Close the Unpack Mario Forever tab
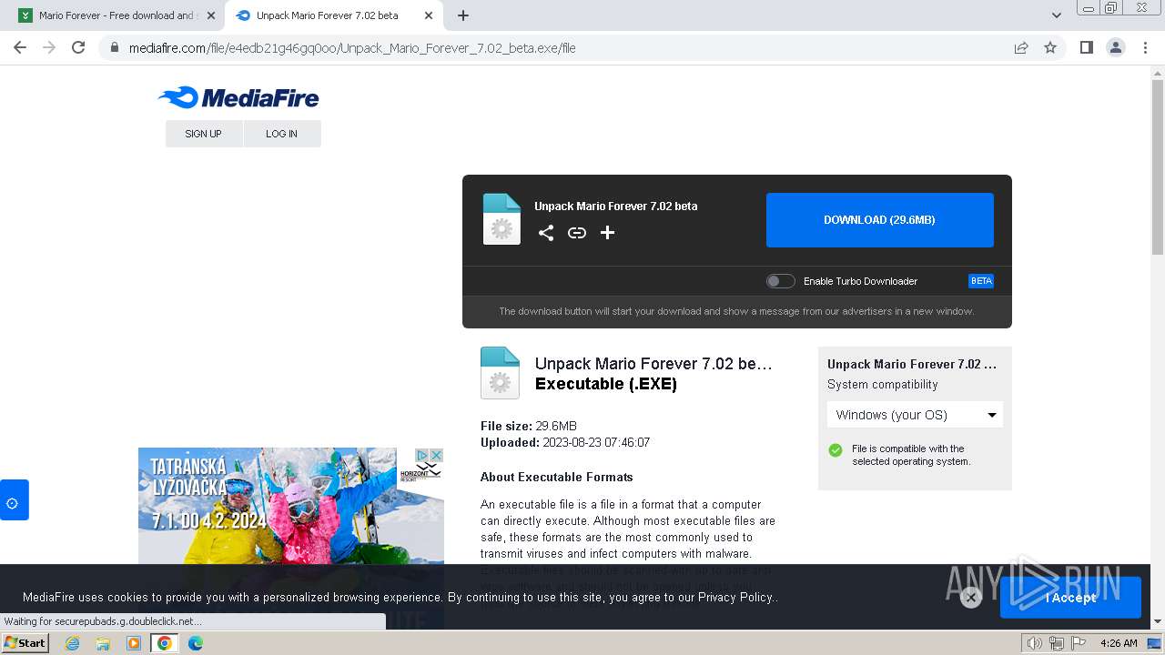1165x655 pixels. point(429,15)
